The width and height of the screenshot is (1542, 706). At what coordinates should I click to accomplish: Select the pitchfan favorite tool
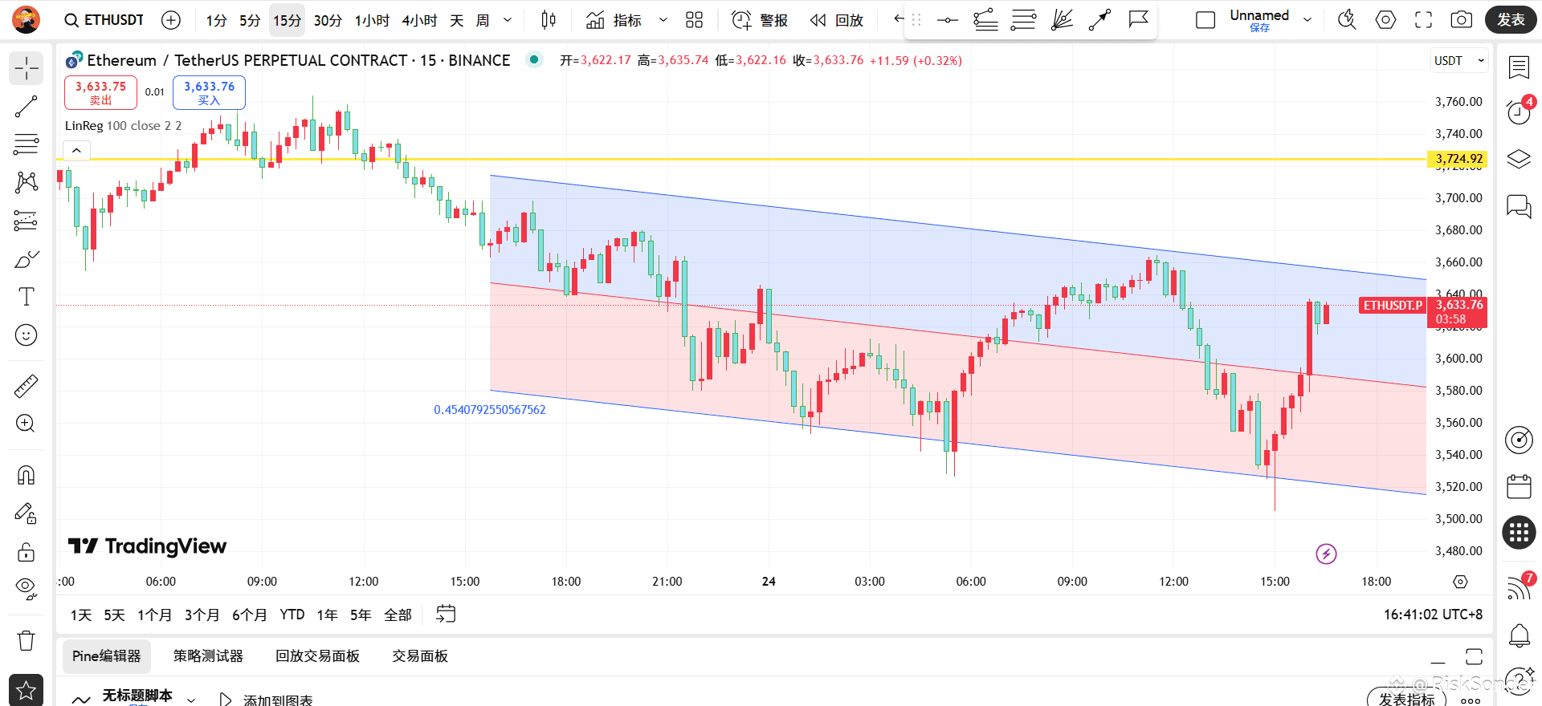pos(1062,20)
